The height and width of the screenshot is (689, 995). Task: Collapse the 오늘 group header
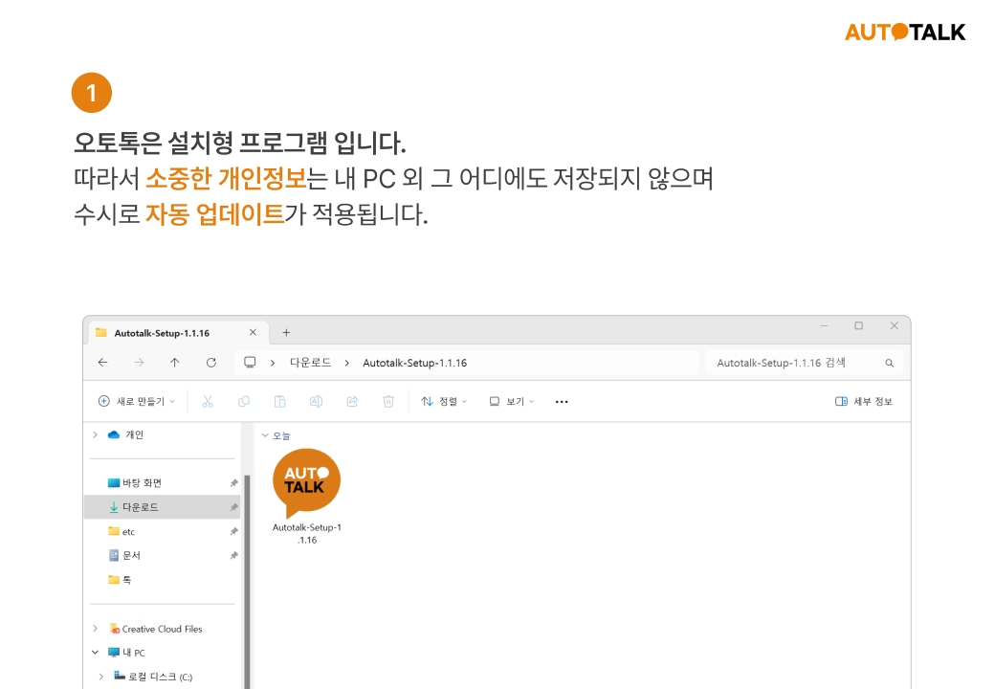coord(265,435)
